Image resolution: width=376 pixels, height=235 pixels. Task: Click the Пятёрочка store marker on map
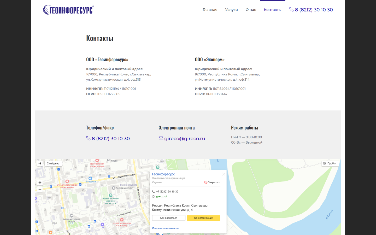click(90, 178)
